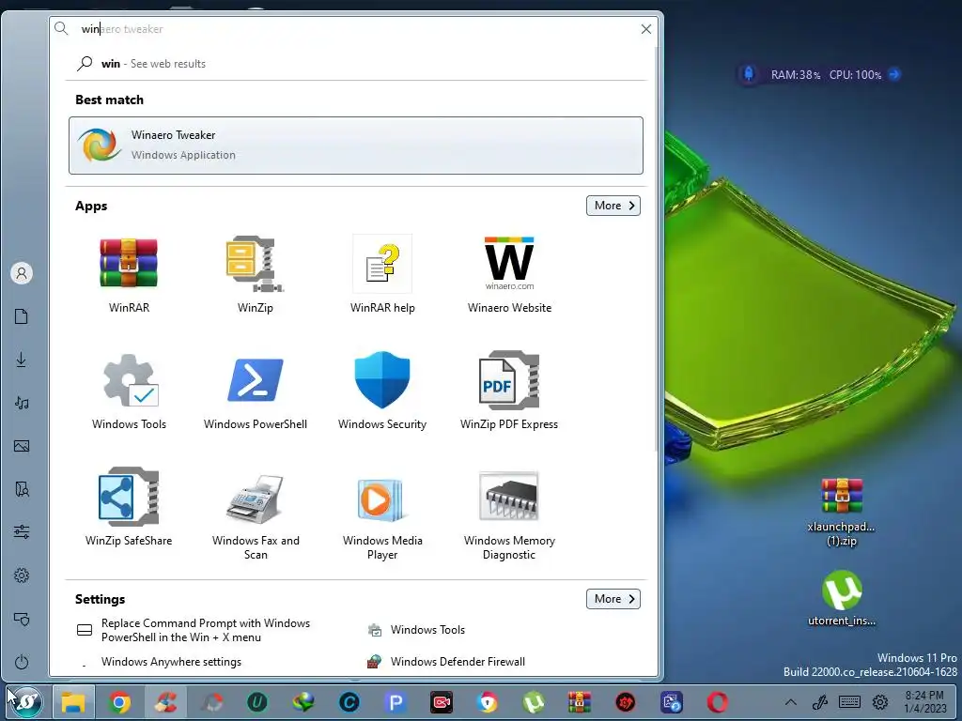Open Google Chrome from the taskbar
This screenshot has height=721, width=962.
click(119, 702)
